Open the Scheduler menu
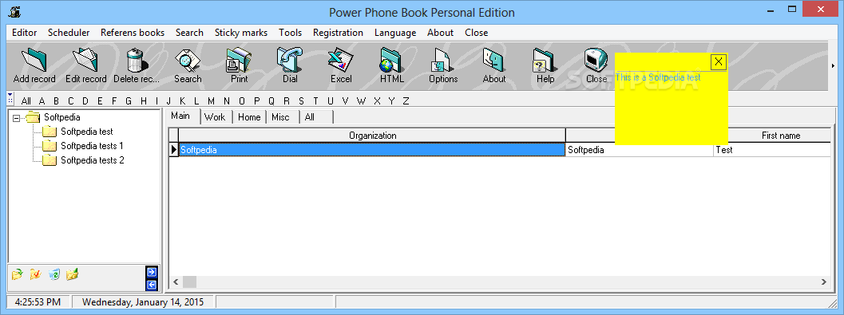 point(69,33)
